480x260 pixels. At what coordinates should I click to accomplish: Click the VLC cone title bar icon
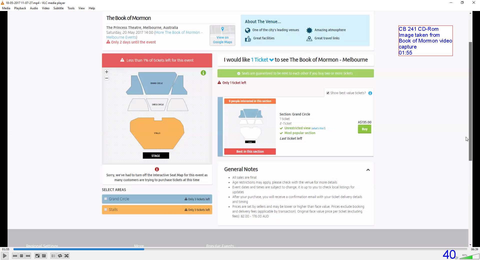click(x=2, y=3)
